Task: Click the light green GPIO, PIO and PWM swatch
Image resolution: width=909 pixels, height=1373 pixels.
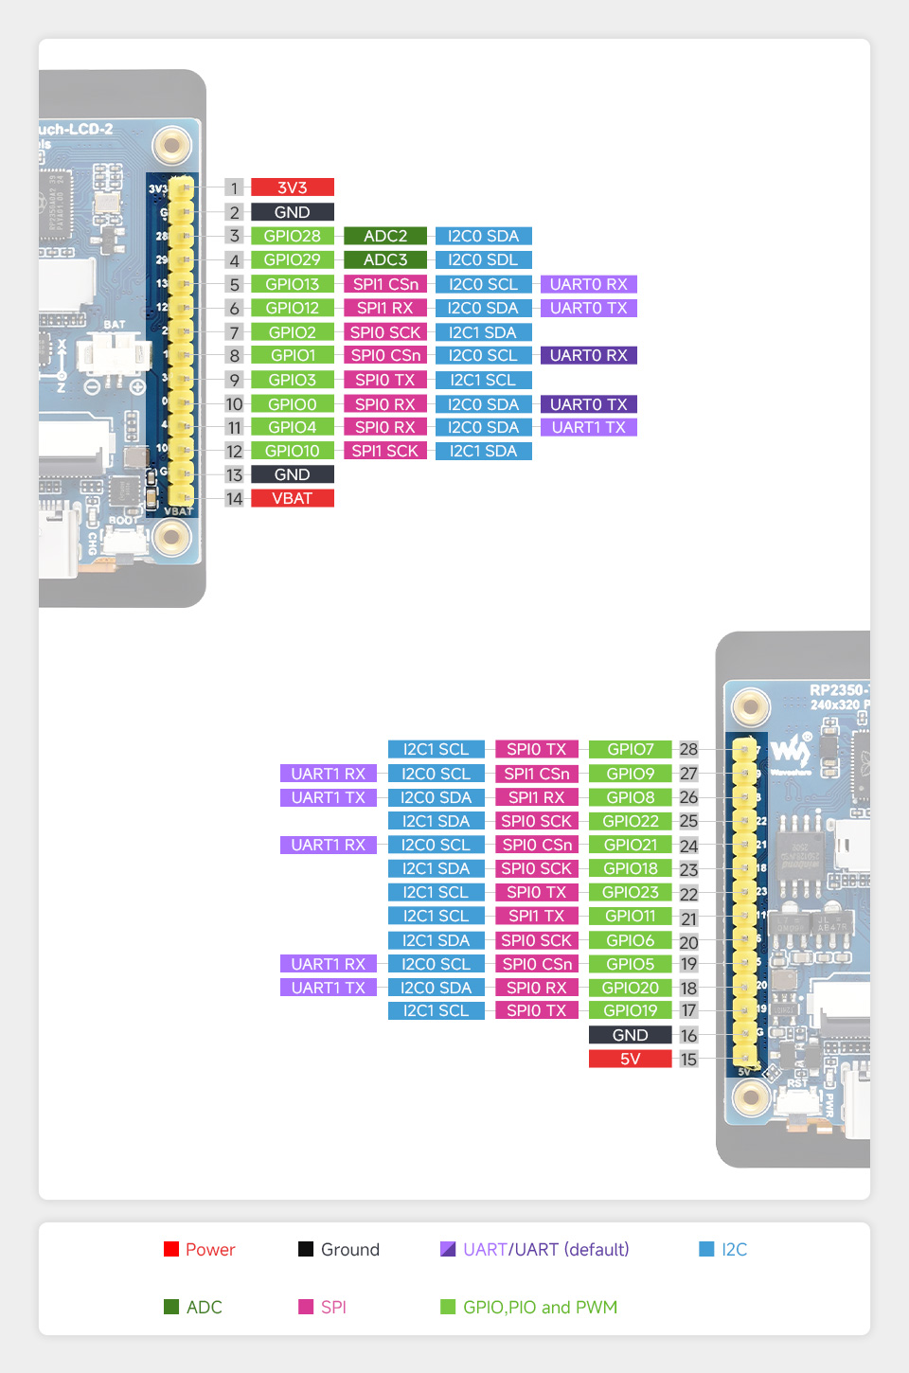Action: point(448,1307)
